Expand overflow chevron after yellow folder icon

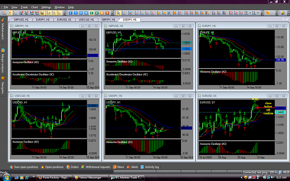click(x=277, y=13)
